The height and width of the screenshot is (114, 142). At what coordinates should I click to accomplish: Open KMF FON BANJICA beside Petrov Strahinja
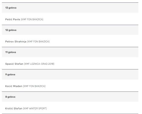coord(38,41)
